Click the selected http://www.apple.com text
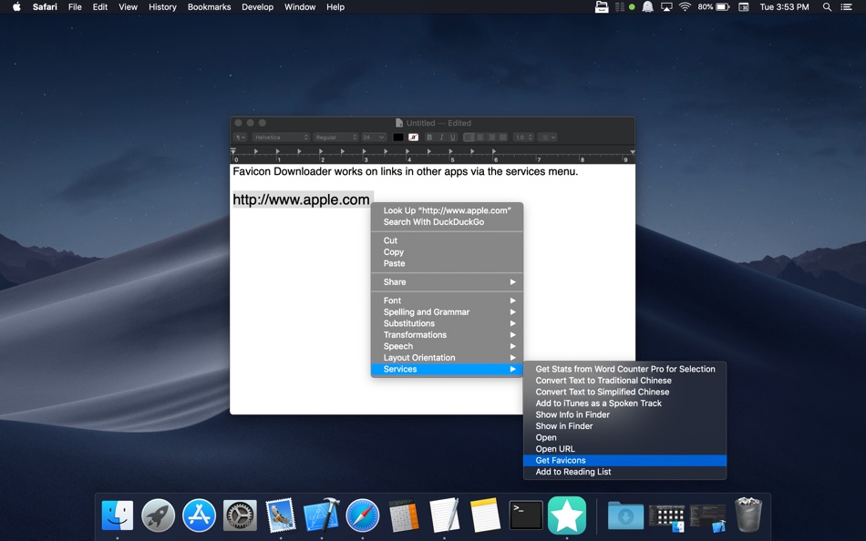This screenshot has height=541, width=866. 301,199
